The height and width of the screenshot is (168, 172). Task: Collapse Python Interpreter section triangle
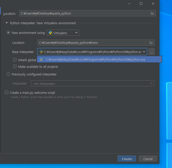7,23
